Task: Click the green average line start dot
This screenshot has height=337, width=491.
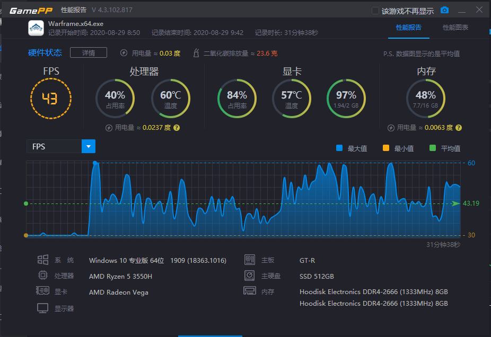Action: point(26,203)
